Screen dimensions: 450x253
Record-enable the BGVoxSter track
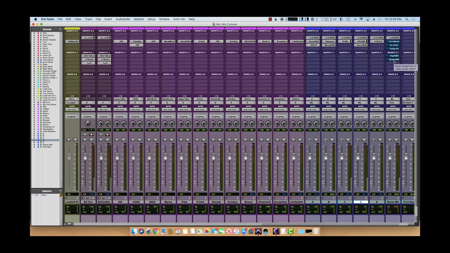pos(107,135)
